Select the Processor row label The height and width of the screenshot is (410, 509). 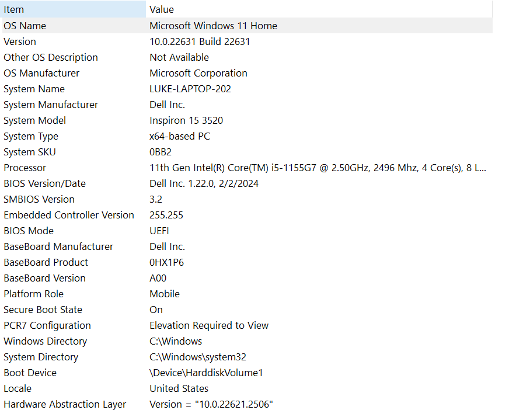pyautogui.click(x=25, y=168)
